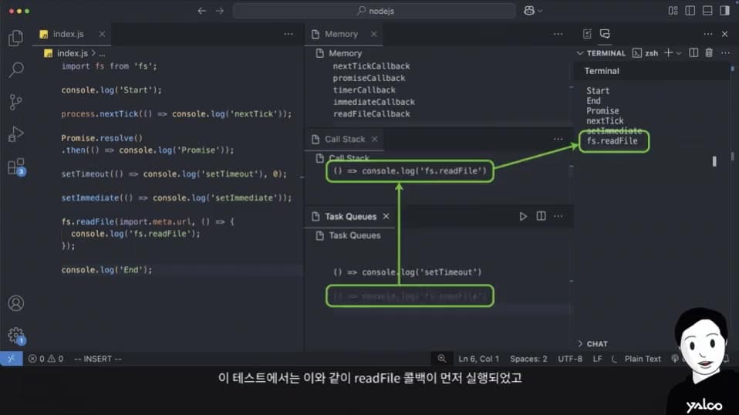The image size is (739, 415).
Task: Click timerCallback in Memory
Action: point(364,90)
